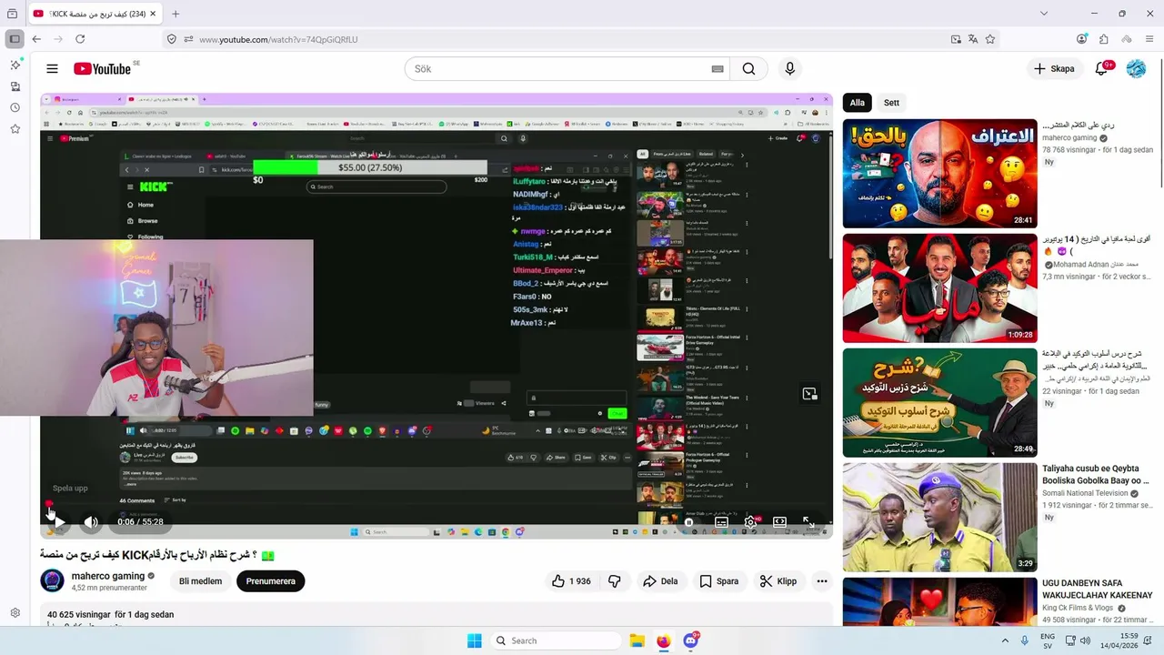Open the 28:41 recommended video thumbnail

click(x=939, y=174)
